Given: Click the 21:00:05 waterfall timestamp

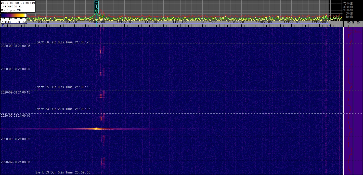Looking at the screenshot, I should 16,139.
